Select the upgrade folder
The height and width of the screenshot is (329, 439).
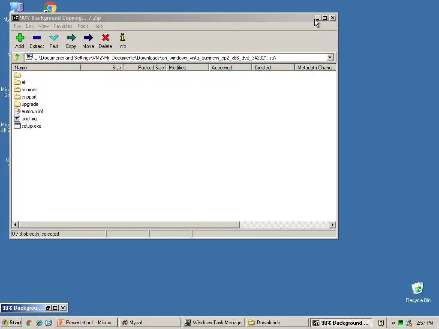(26, 104)
